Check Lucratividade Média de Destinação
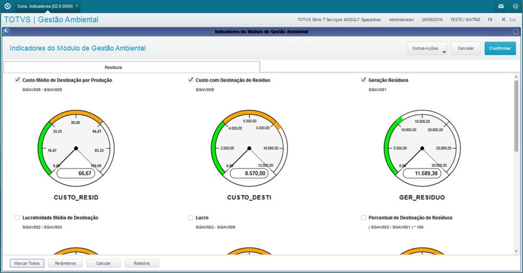Image resolution: width=523 pixels, height=273 pixels. 17,218
